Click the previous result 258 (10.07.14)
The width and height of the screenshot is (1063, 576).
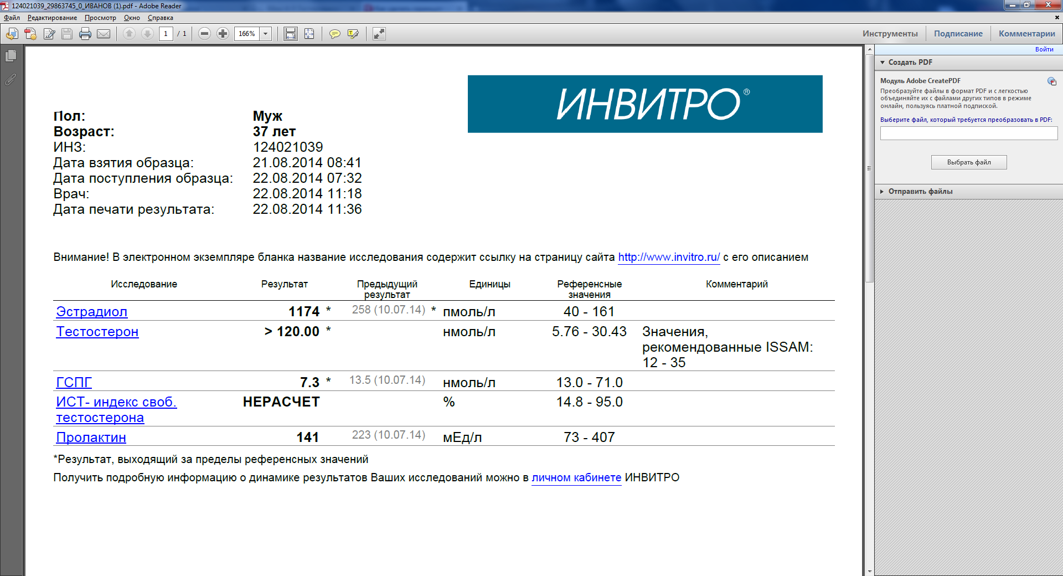(x=389, y=310)
